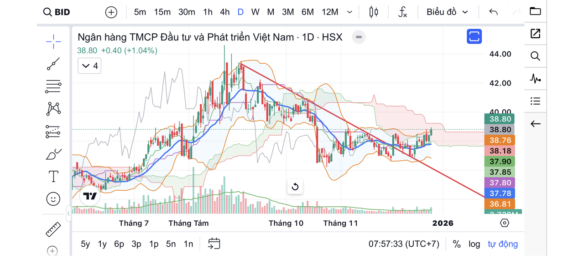This screenshot has width=584, height=269.
Task: Click the orange 38.76 price label
Action: [x=501, y=140]
